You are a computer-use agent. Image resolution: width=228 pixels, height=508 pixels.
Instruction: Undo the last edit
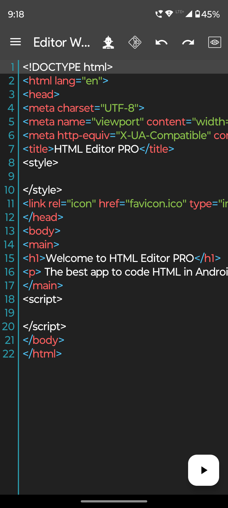[x=161, y=42]
